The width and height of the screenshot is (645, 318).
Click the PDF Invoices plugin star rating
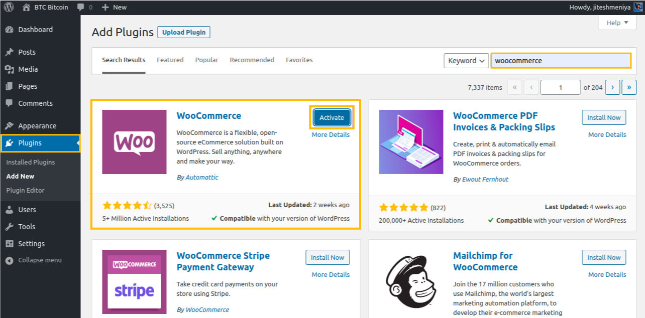404,208
